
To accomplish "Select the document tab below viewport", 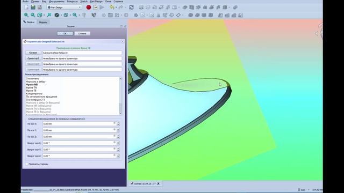I will click(x=145, y=183).
